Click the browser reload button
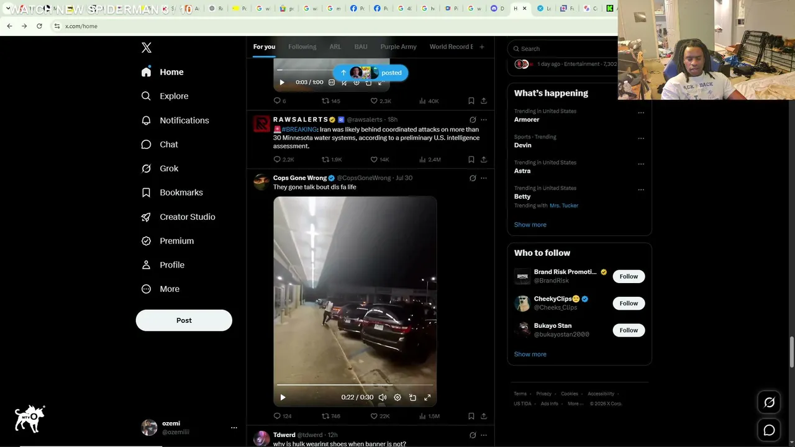795x447 pixels. 39,26
